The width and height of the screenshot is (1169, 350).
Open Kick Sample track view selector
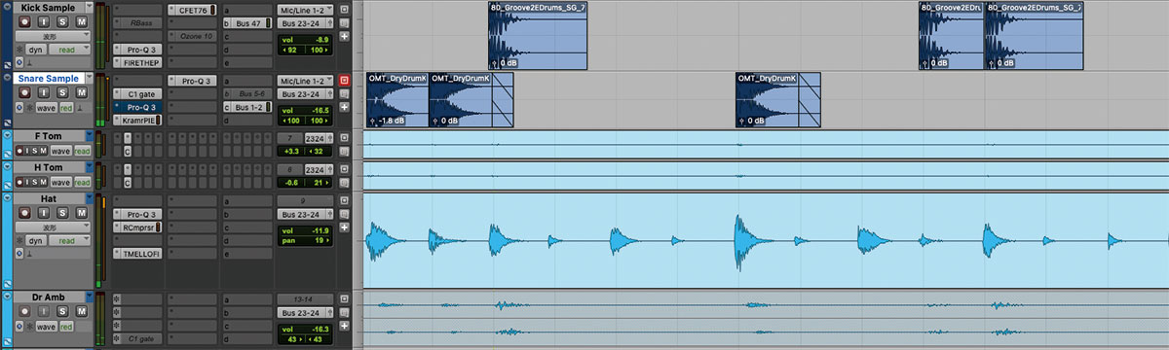pos(52,36)
